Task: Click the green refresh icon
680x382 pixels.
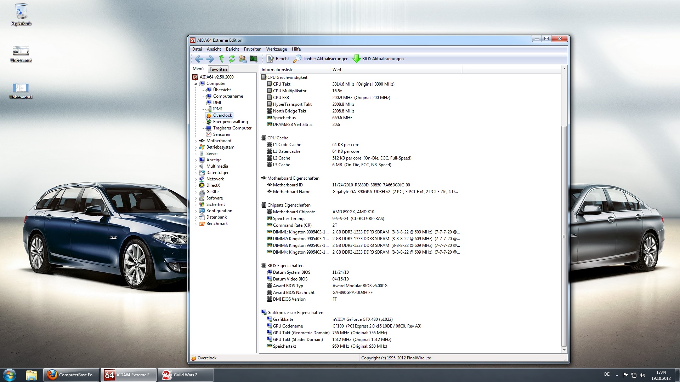Action: 232,59
